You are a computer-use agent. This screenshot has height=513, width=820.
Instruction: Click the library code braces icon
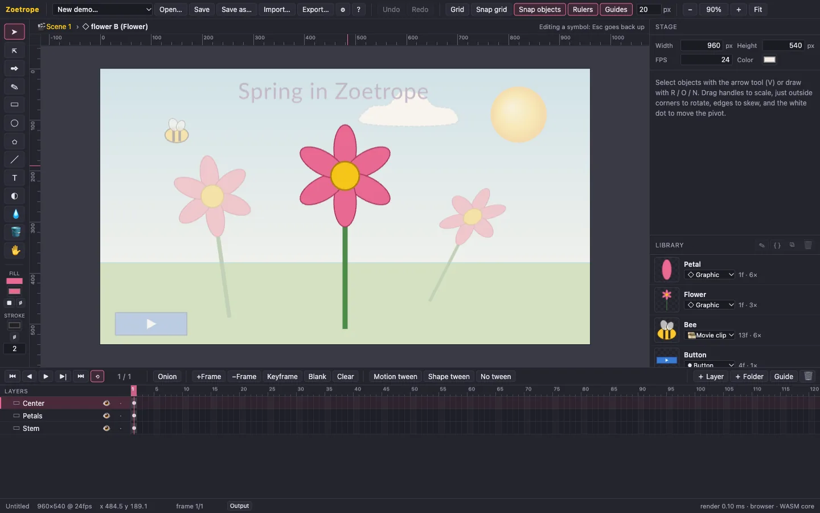777,245
